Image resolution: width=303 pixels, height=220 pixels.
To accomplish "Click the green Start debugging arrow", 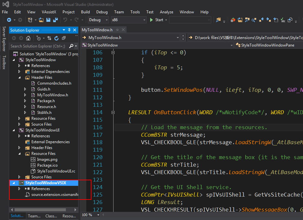I will (x=151, y=20).
